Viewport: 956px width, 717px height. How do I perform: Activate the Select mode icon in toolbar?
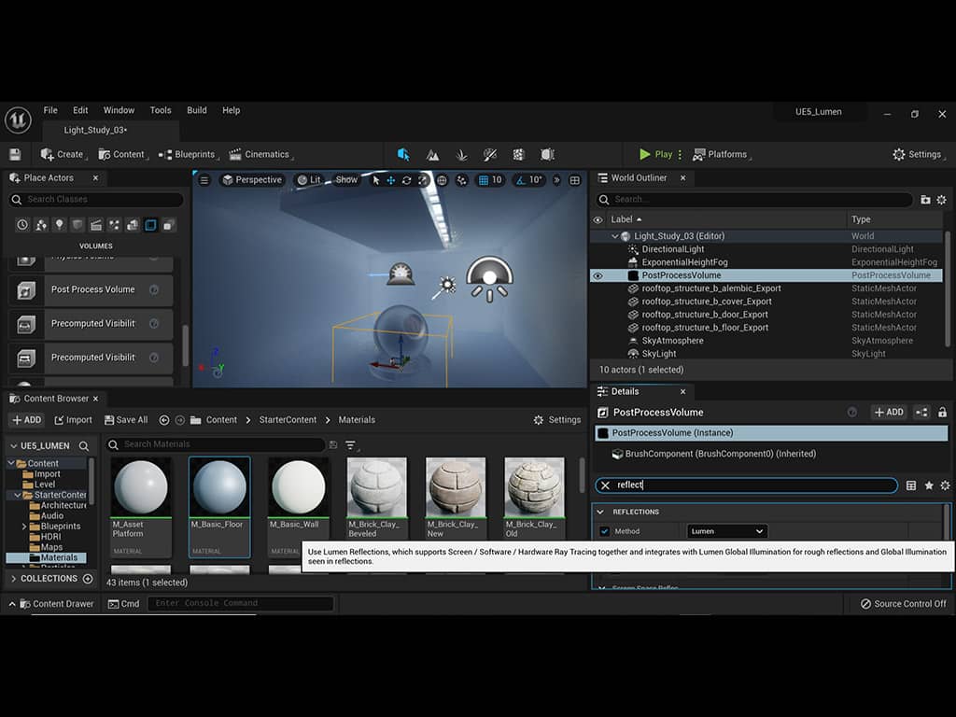(x=403, y=154)
